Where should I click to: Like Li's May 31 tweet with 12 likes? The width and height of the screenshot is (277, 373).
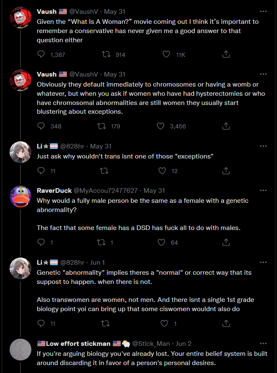162,171
